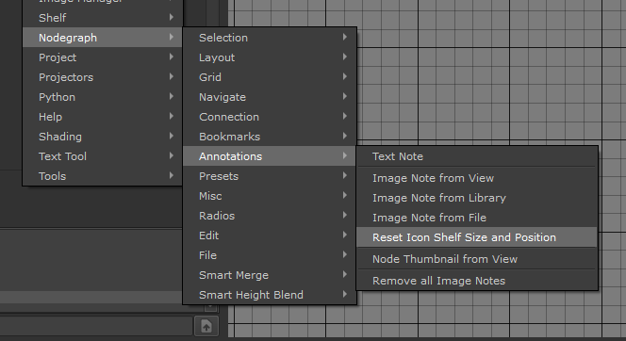The image size is (626, 341).
Task: Click the upload arrow icon button
Action: pos(206,327)
